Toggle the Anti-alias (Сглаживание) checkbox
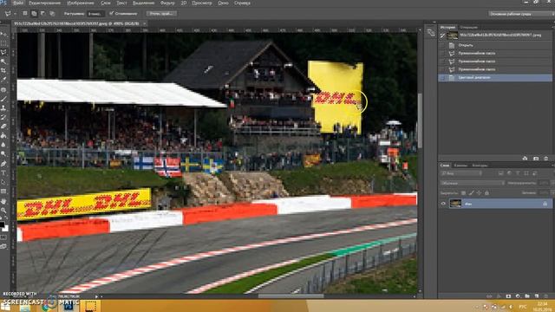Screen dimensions: 555x312 (112, 14)
